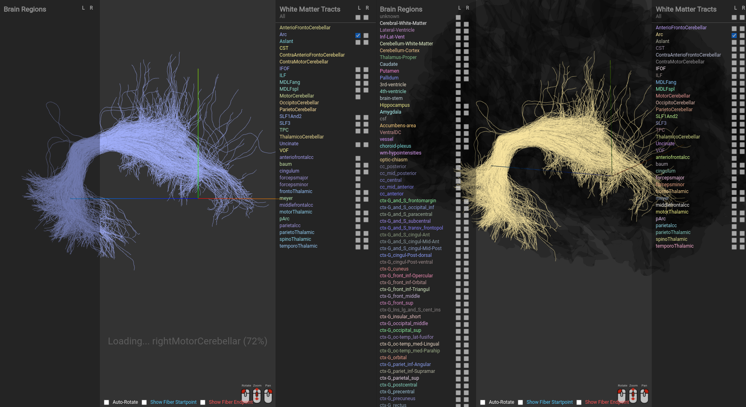Enable Show Fiber Startpoint under the left viewer
Viewport: 746px width, 407px height.
click(144, 402)
